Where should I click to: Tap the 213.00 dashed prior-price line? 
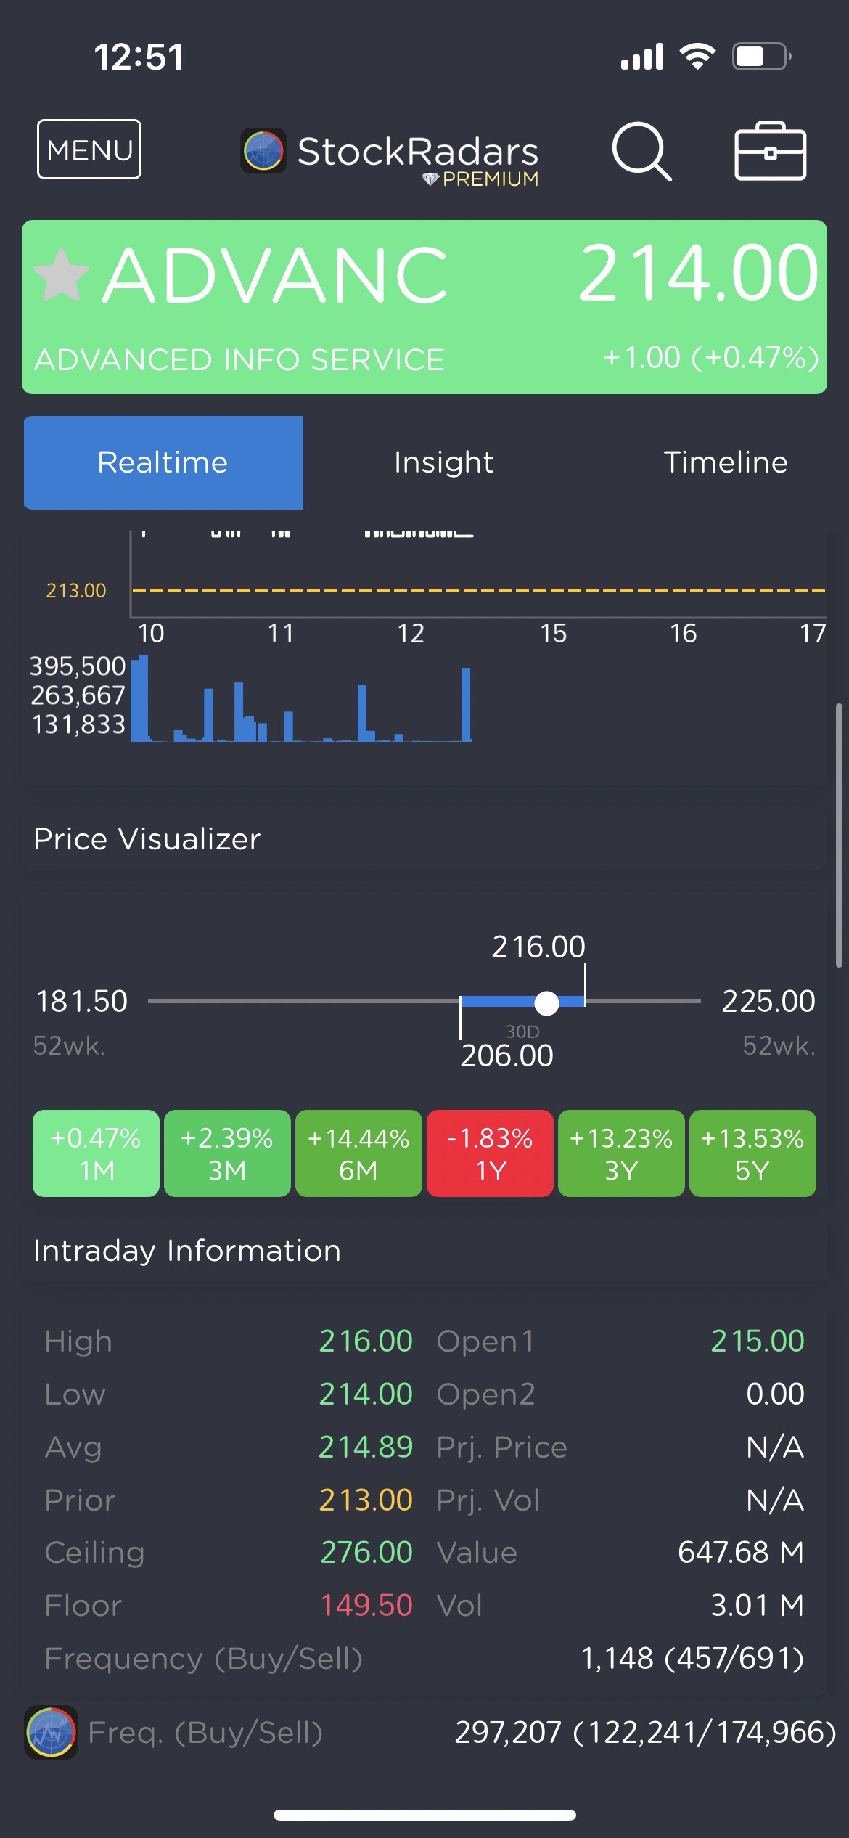coord(479,591)
